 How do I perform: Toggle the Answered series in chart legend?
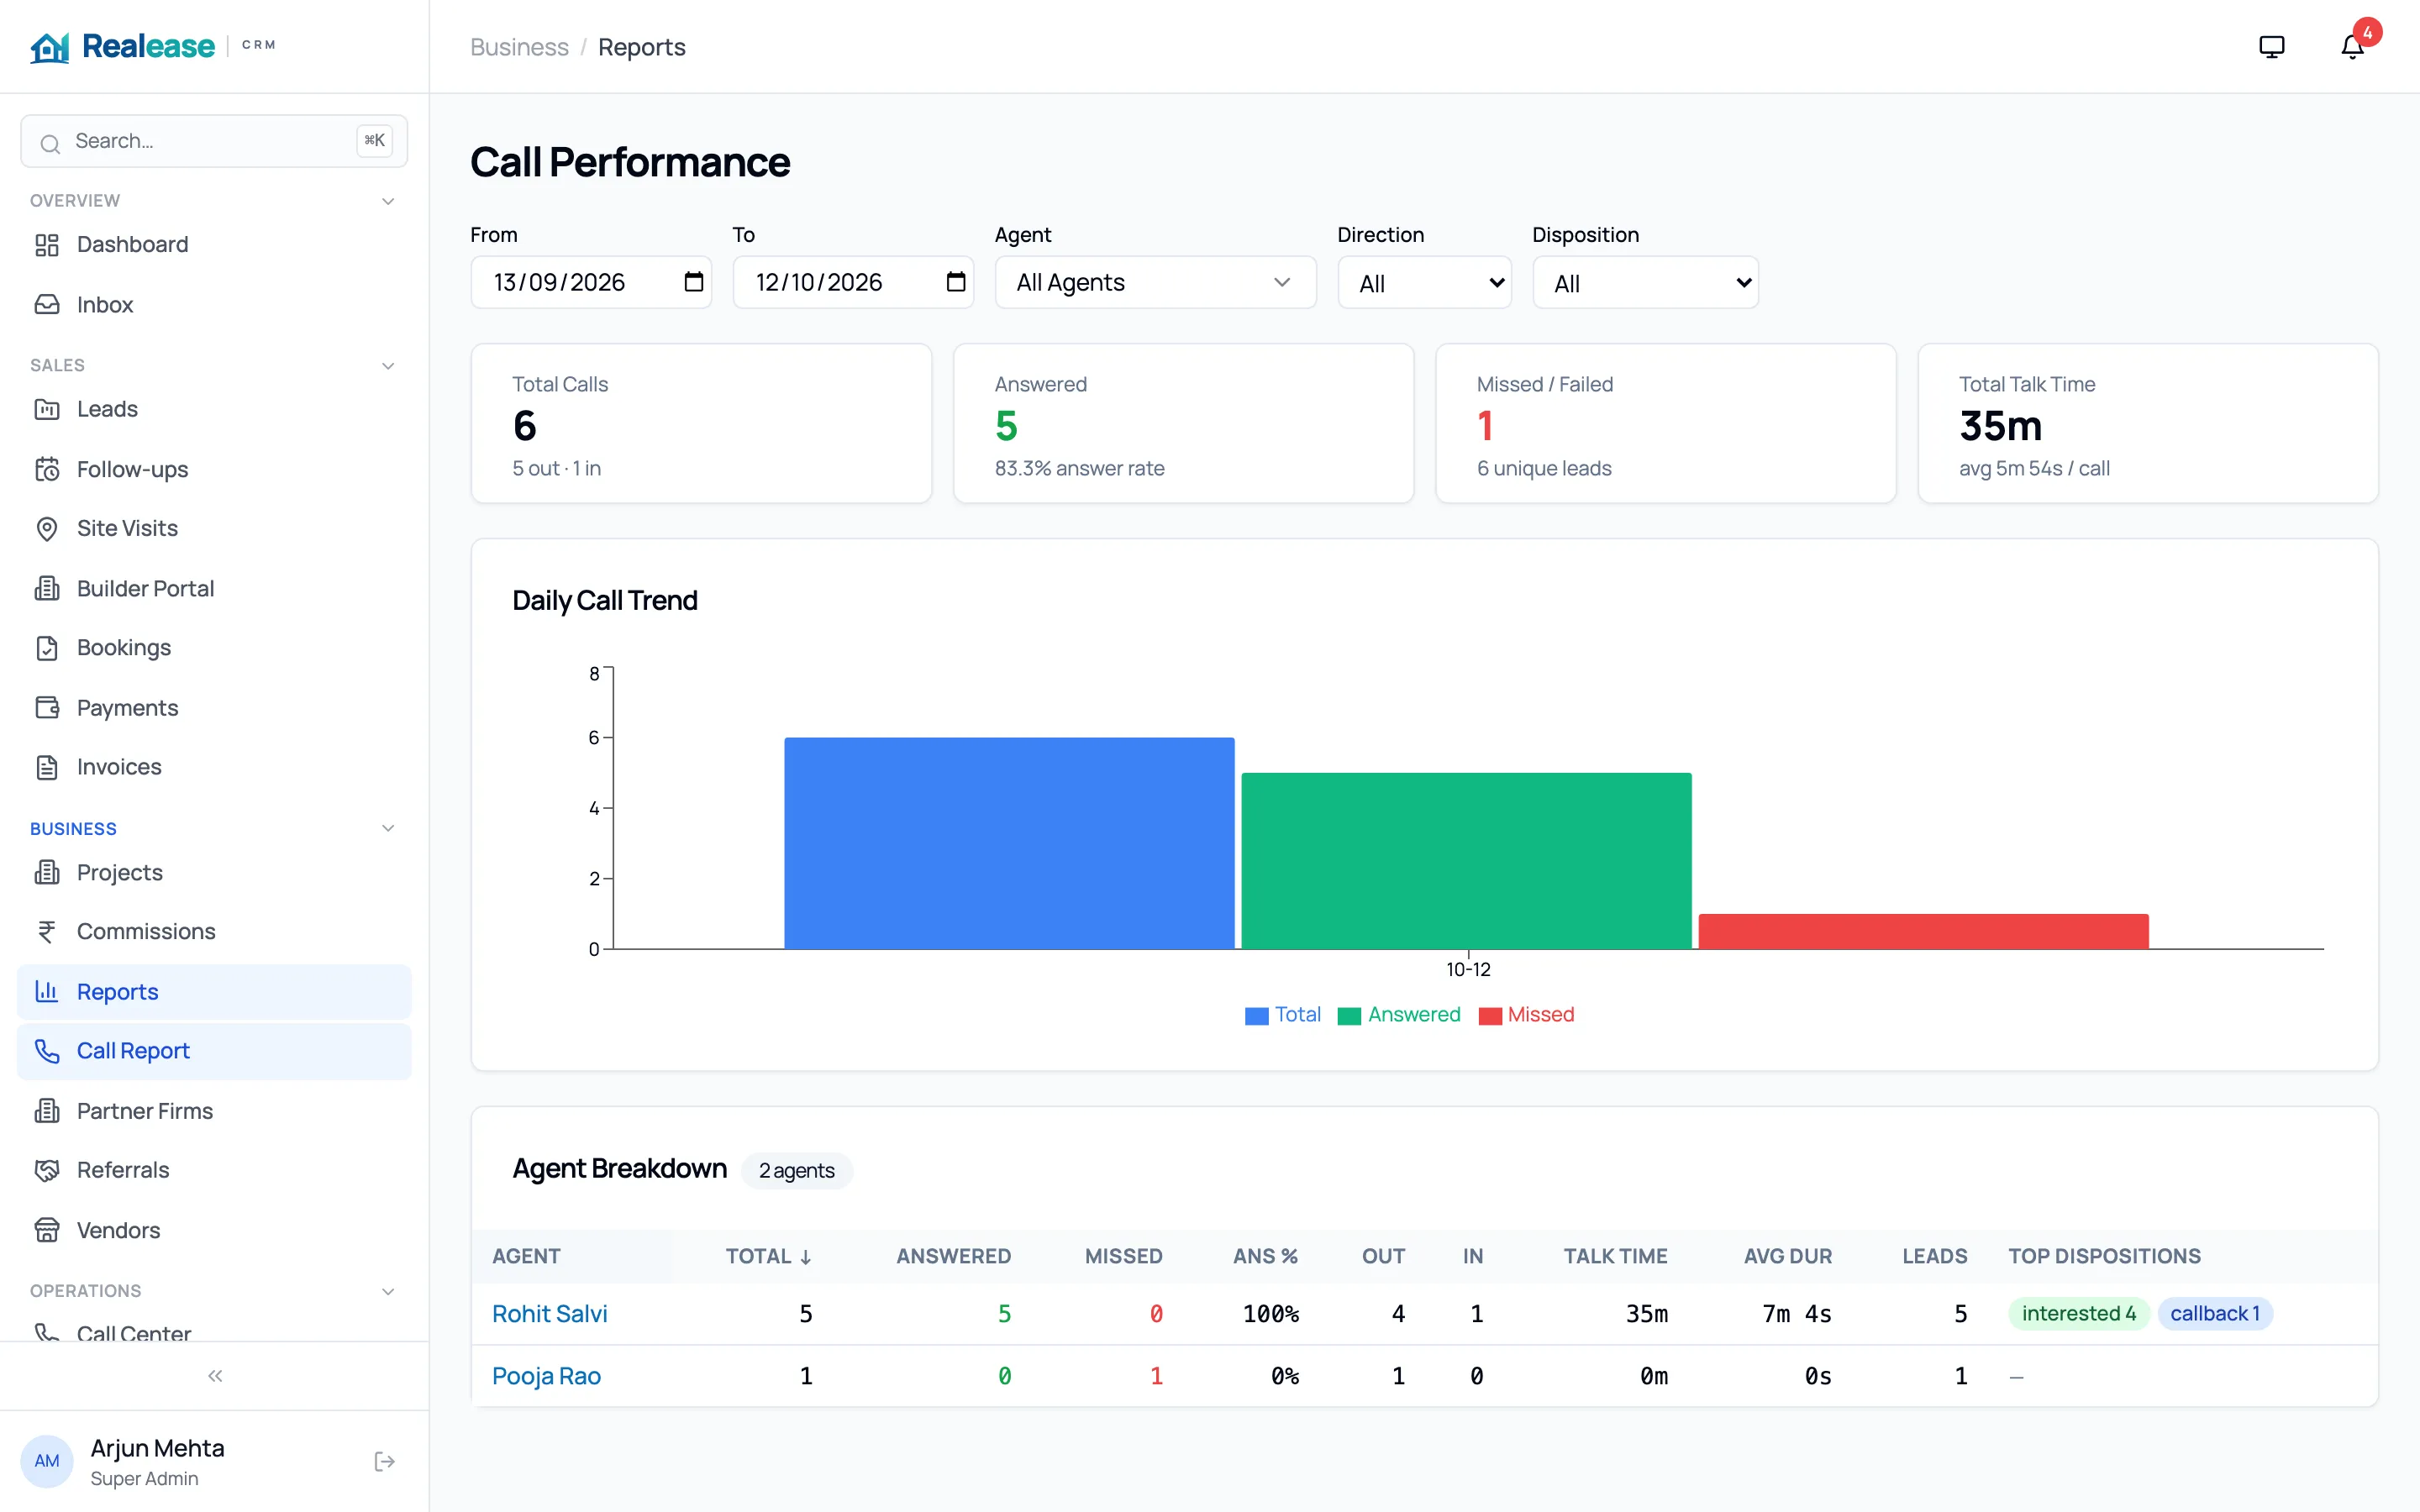click(1399, 1015)
